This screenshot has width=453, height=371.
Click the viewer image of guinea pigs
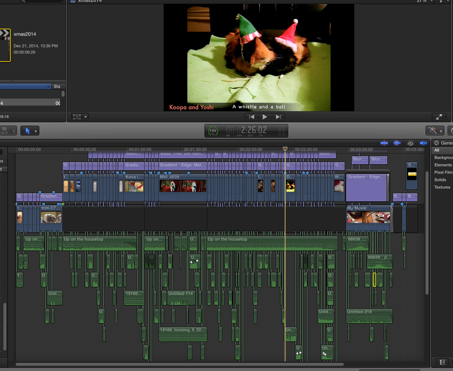coord(259,57)
